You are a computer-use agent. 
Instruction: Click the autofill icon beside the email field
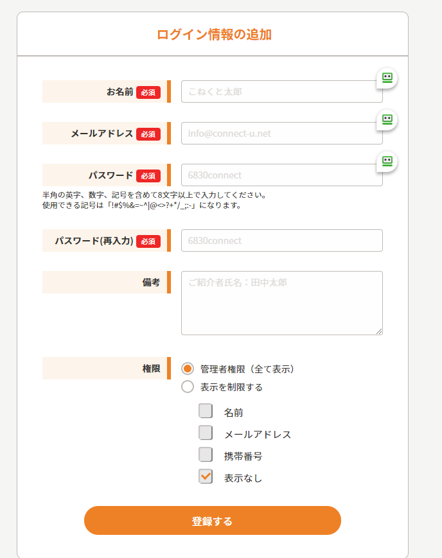[x=387, y=119]
